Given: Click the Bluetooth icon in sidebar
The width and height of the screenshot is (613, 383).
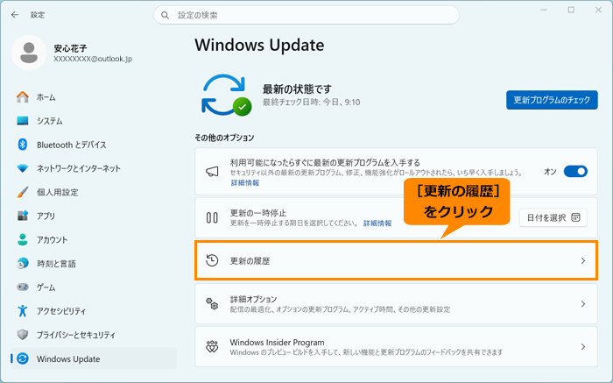Looking at the screenshot, I should tap(23, 145).
